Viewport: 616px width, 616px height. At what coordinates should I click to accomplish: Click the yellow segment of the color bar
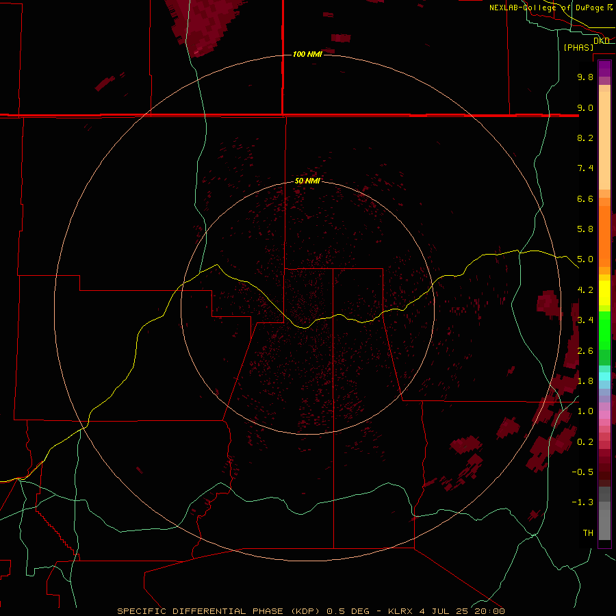pos(604,293)
